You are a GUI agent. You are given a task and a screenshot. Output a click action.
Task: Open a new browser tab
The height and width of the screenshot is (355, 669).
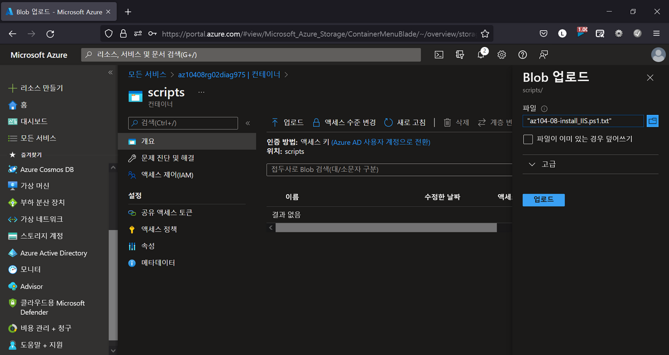[x=128, y=11]
